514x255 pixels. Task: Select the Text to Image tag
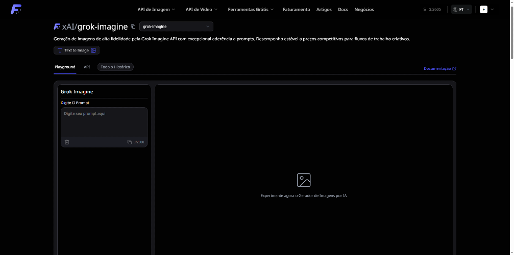[77, 50]
